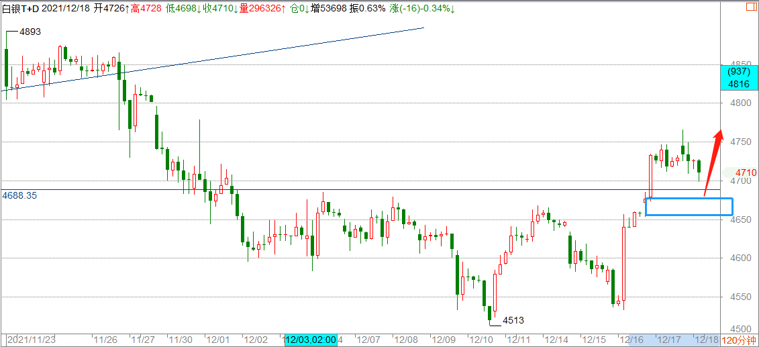
Task: Click the 开4726 open price value
Action: click(x=111, y=8)
